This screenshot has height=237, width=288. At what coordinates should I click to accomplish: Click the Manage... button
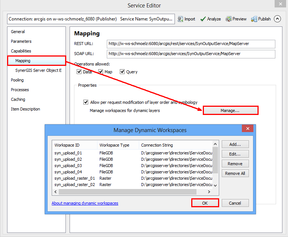230,111
